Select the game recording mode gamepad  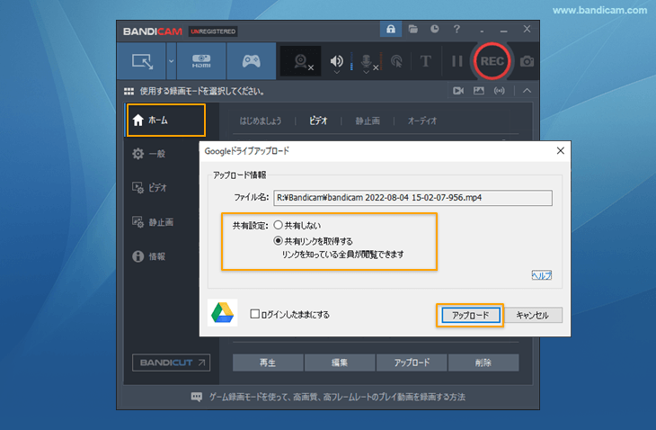[x=251, y=61]
